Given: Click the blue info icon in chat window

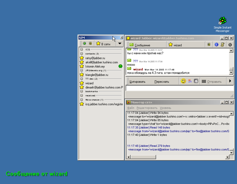Looking at the screenshot, I should [x=216, y=45].
